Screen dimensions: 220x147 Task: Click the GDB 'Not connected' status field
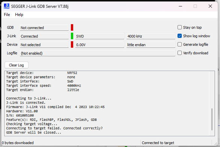pos(44,28)
